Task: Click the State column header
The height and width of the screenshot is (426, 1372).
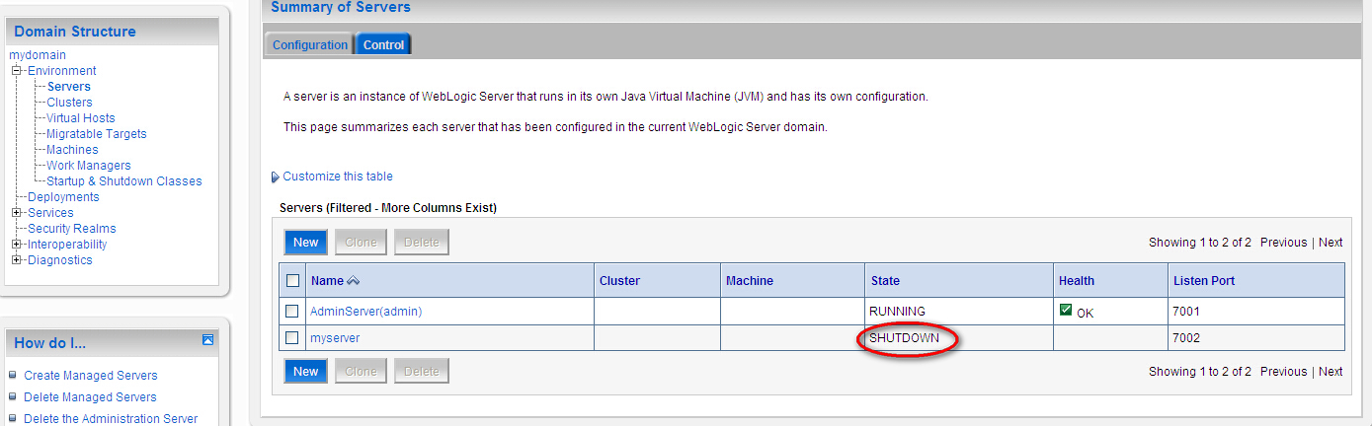Action: [885, 281]
